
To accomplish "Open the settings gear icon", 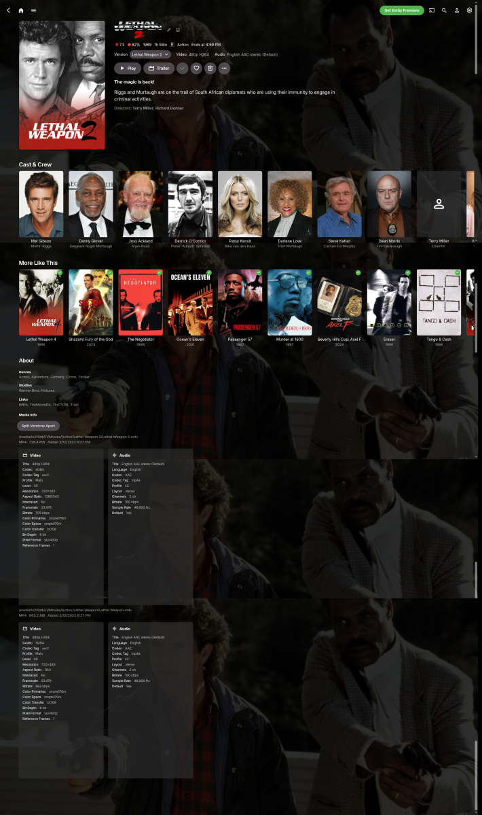I will [x=469, y=10].
